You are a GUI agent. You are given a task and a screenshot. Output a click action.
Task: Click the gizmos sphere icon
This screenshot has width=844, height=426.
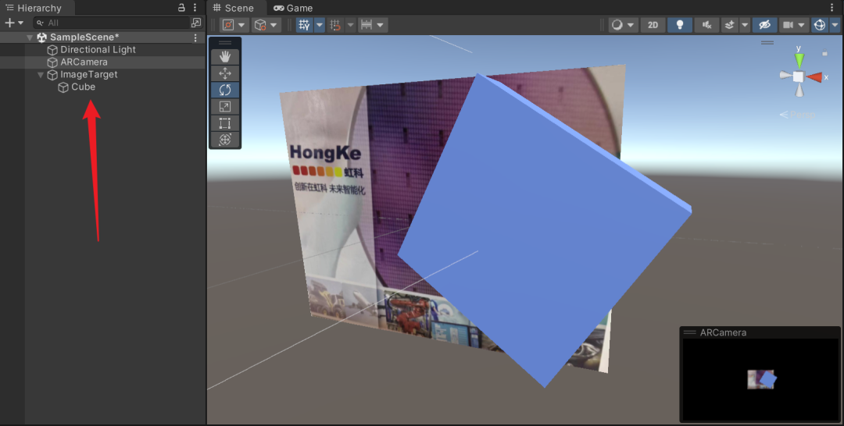820,25
